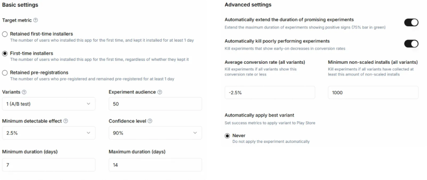Open Confidence level dropdown showing 90%

(x=155, y=133)
